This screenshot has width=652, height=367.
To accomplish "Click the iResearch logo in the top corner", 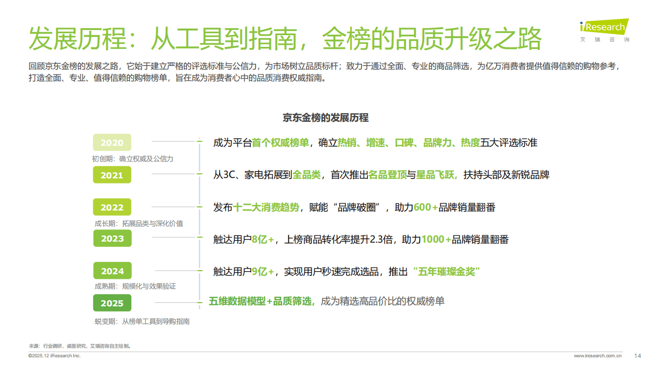I will pyautogui.click(x=604, y=29).
